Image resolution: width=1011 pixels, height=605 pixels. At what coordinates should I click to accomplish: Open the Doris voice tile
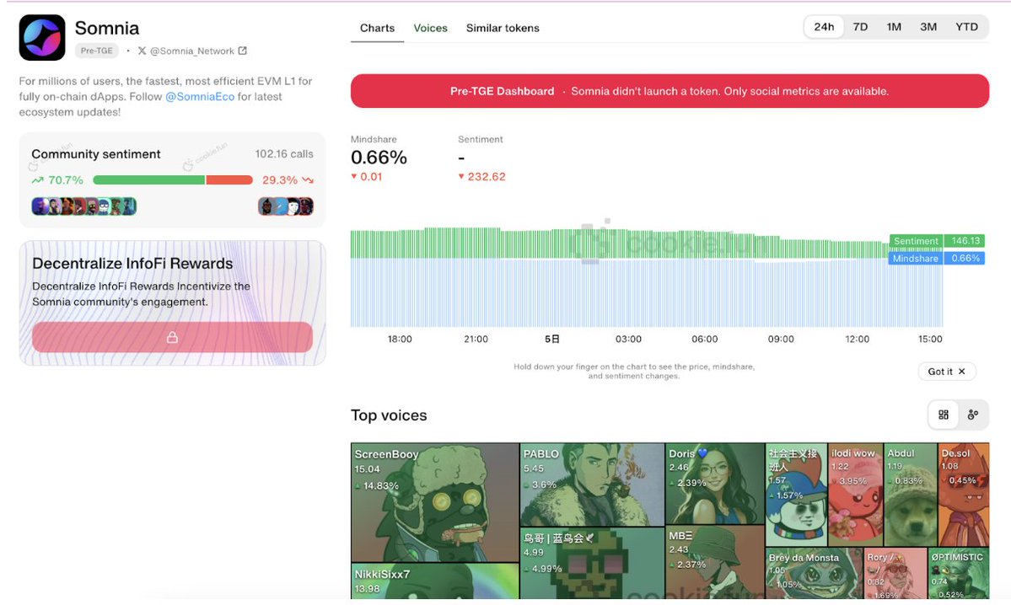(715, 484)
